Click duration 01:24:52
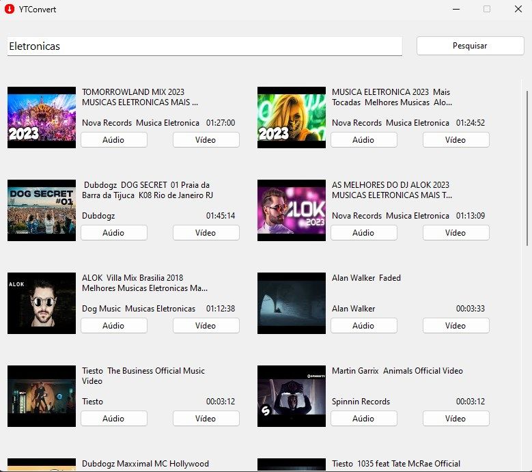This screenshot has width=532, height=472. tap(471, 123)
